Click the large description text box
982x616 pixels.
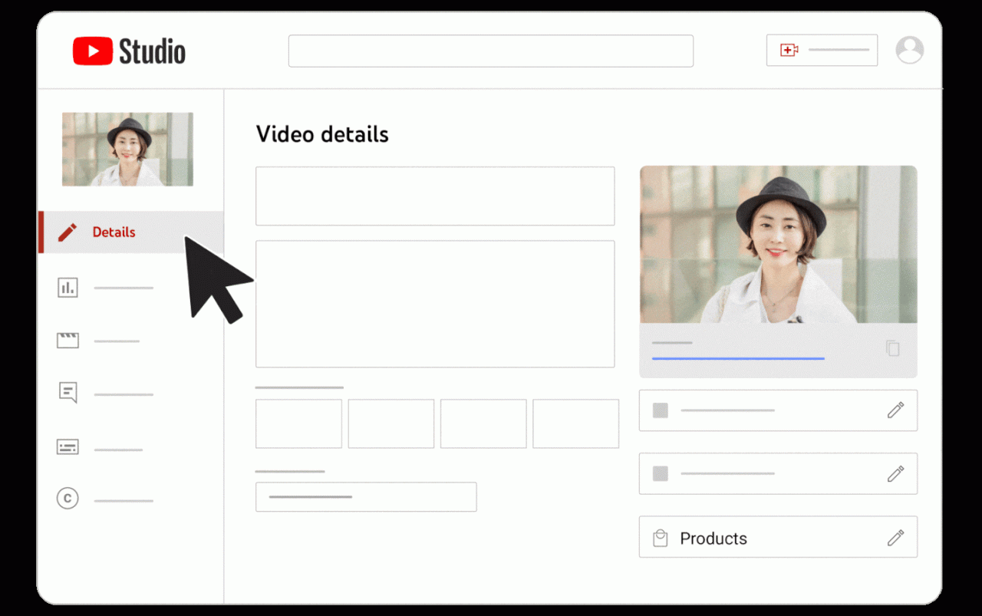click(435, 304)
